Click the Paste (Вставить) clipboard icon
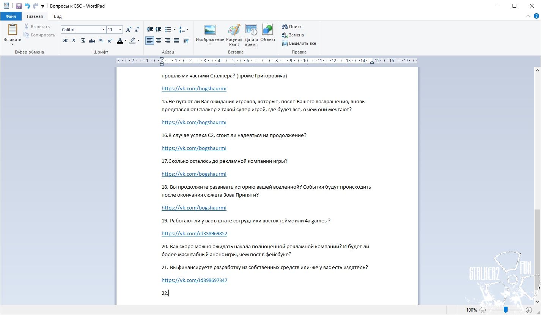 pos(13,30)
